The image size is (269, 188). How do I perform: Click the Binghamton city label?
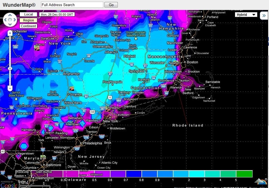pos(71,74)
